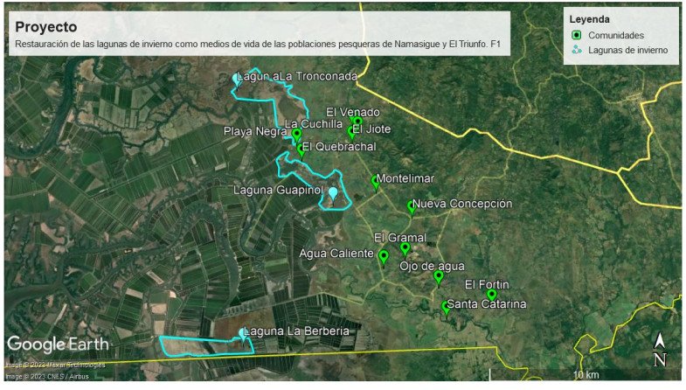
Task: Click the El Quebrachal community pin
Action: tap(301, 150)
